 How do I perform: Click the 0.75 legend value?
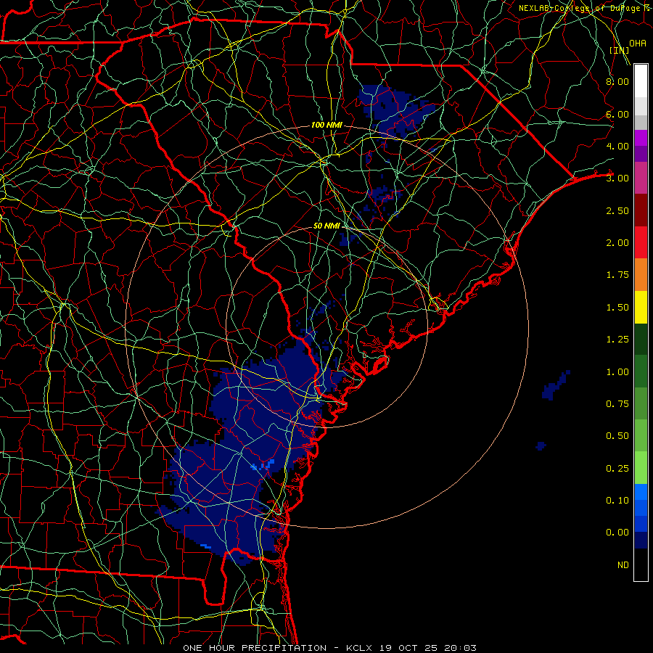[617, 404]
